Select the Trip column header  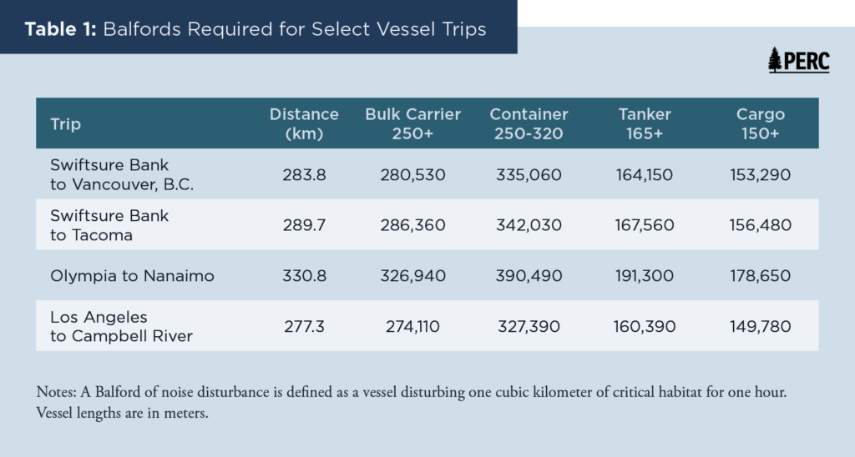click(65, 124)
